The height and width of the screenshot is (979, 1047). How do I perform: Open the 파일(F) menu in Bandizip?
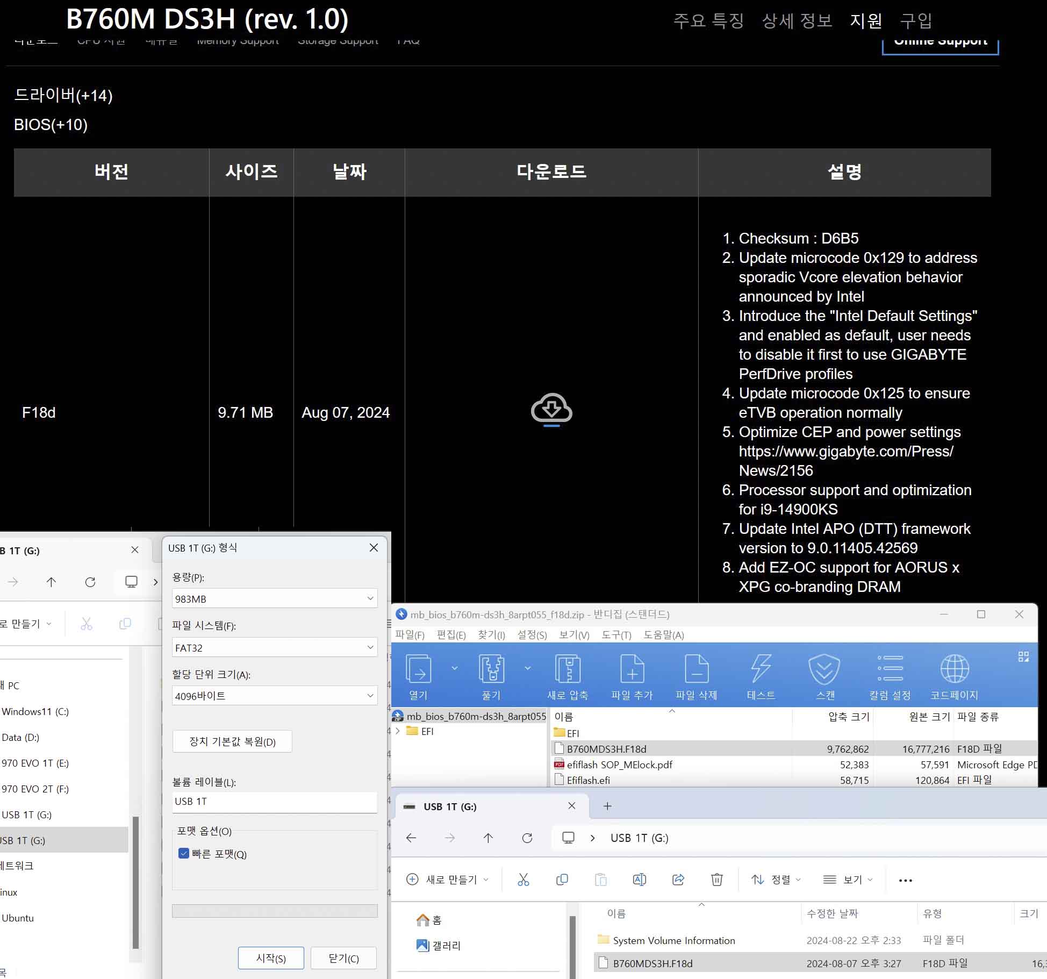(410, 635)
